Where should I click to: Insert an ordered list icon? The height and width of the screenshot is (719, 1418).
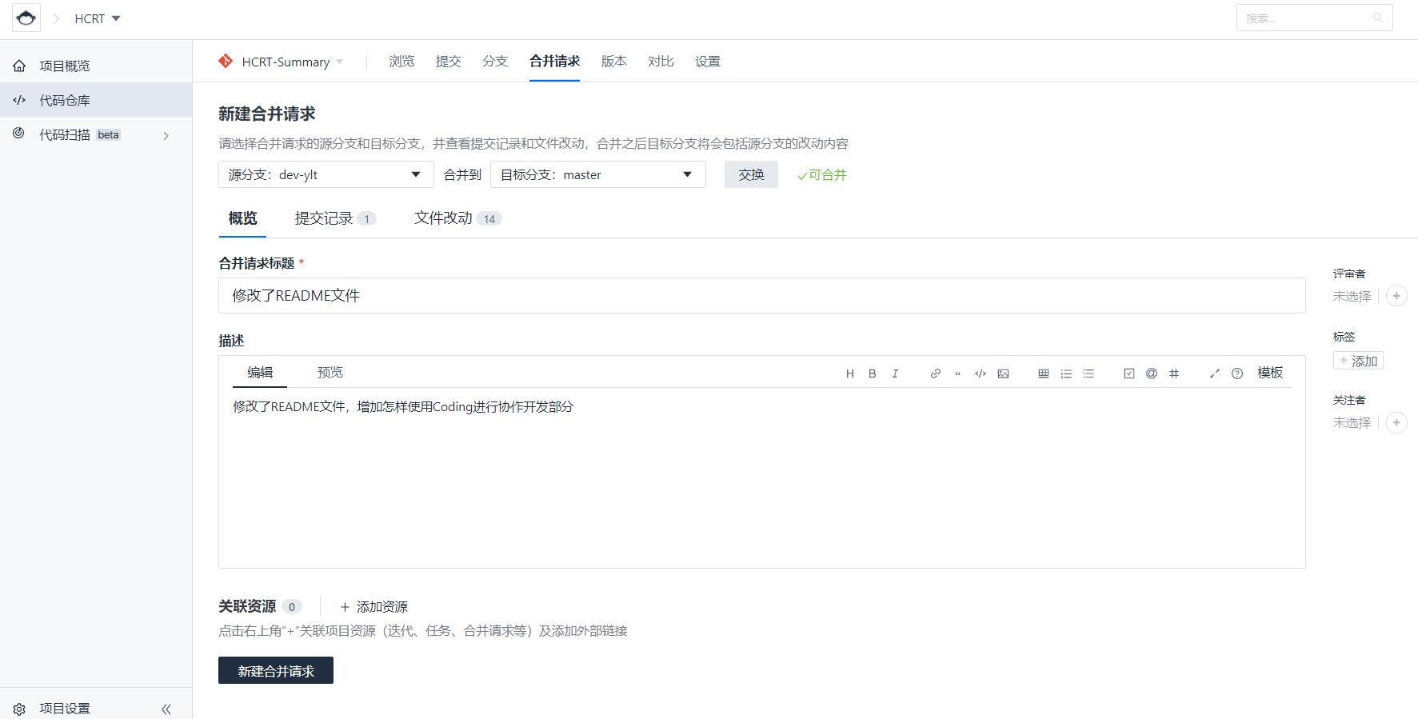pos(1066,373)
